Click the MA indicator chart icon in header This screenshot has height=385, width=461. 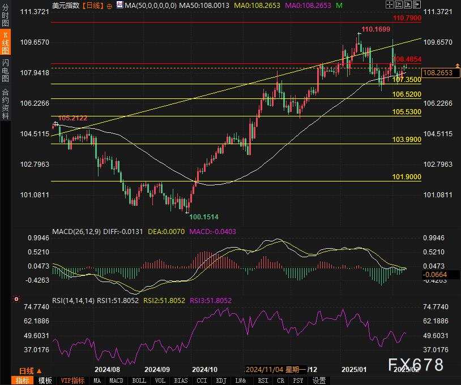(x=119, y=5)
